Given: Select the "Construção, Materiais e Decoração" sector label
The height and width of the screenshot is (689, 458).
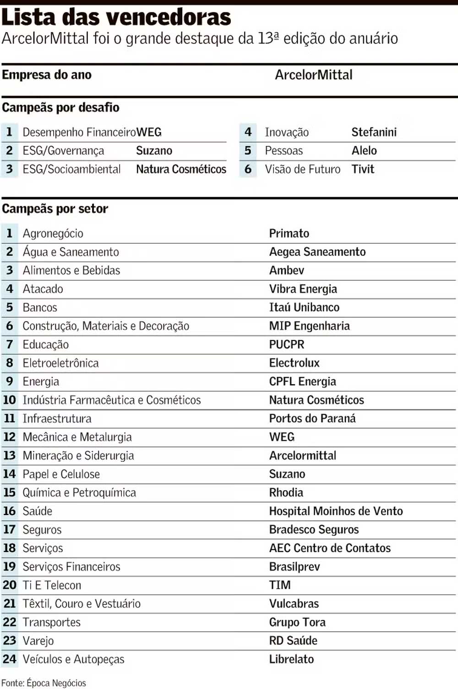Looking at the screenshot, I should [106, 326].
